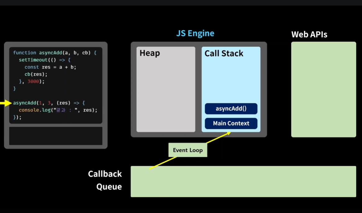362x213 pixels.
Task: Click the JS Engine heading
Action: point(195,33)
